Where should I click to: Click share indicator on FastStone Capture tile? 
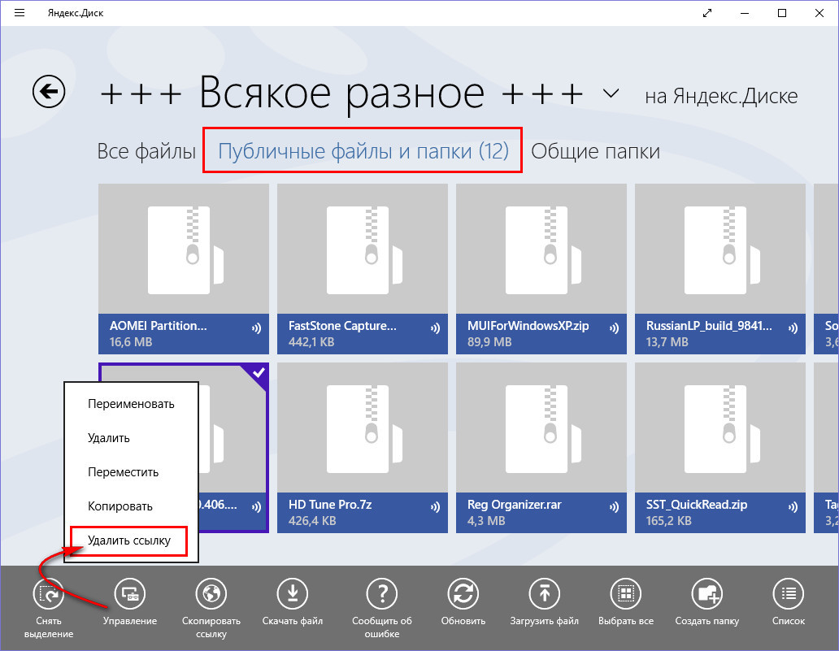tap(435, 328)
